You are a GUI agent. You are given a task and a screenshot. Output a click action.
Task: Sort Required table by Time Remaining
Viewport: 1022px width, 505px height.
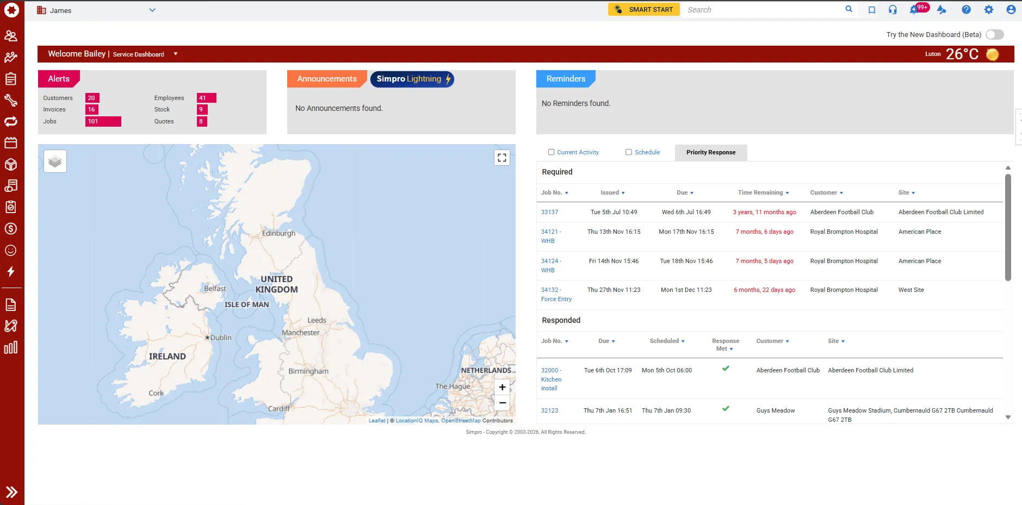[763, 192]
